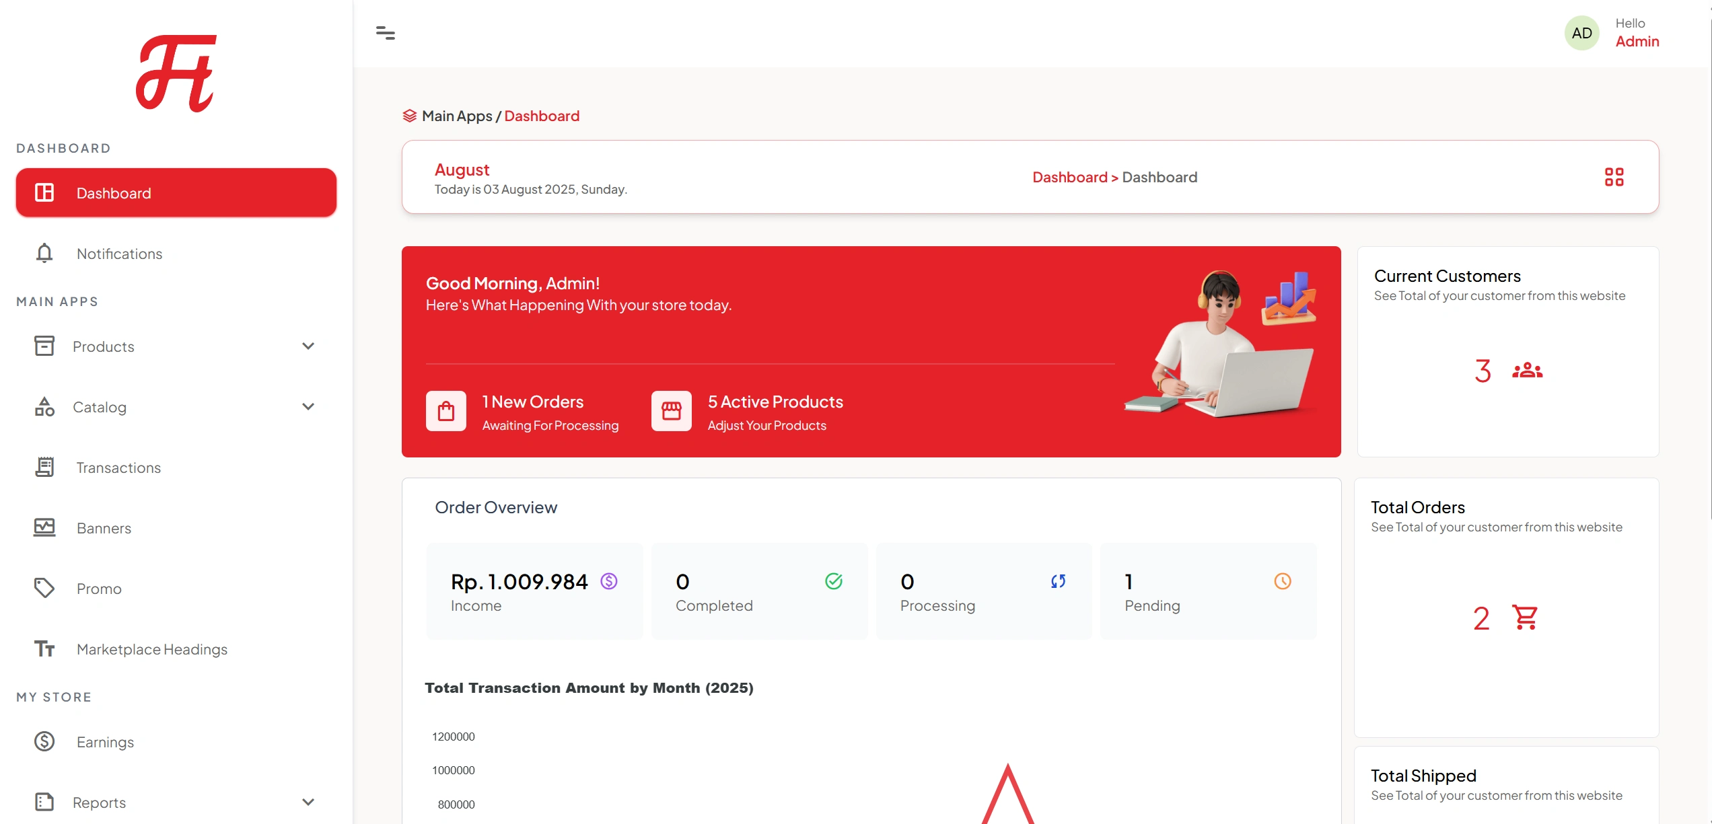The width and height of the screenshot is (1712, 824).
Task: Open the Notifications bell icon
Action: [x=44, y=254]
